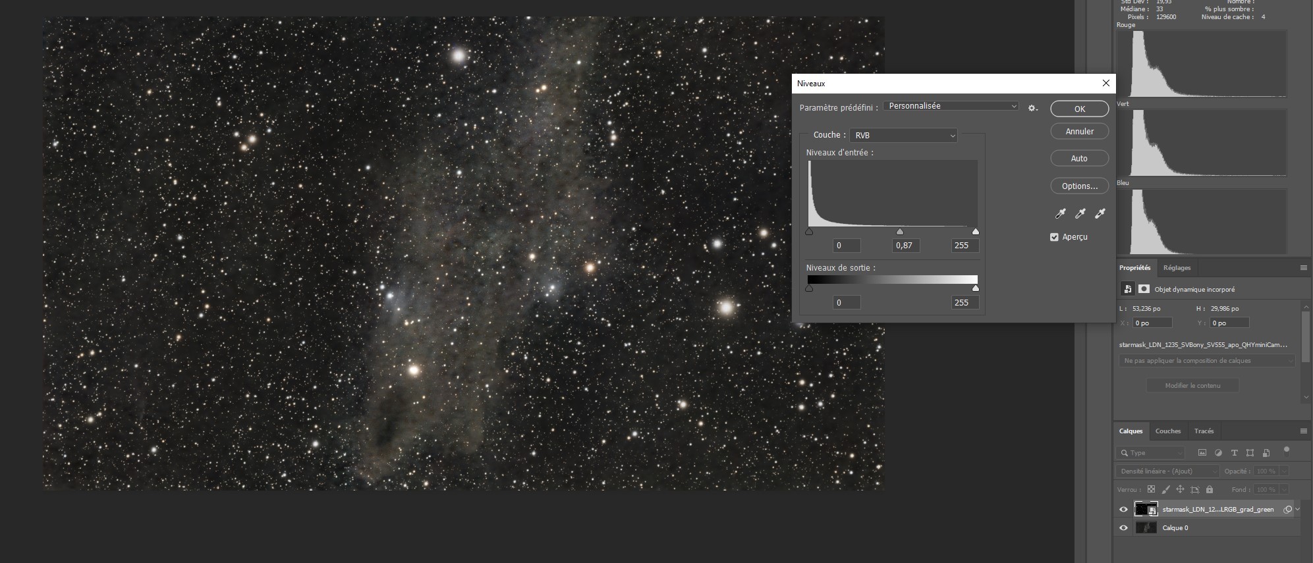Image resolution: width=1313 pixels, height=563 pixels.
Task: Click the input midtone gamma slider handle
Action: 900,231
